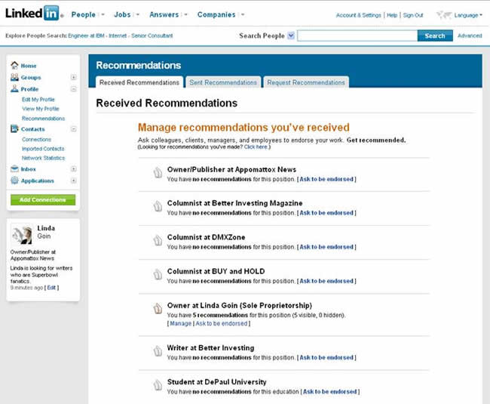This screenshot has width=490, height=404.
Task: Switch to Request Recommendations tab
Action: 306,82
